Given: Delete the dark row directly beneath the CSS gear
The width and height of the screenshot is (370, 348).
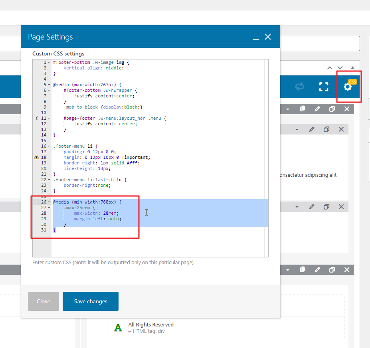Looking at the screenshot, I should tap(346, 109).
